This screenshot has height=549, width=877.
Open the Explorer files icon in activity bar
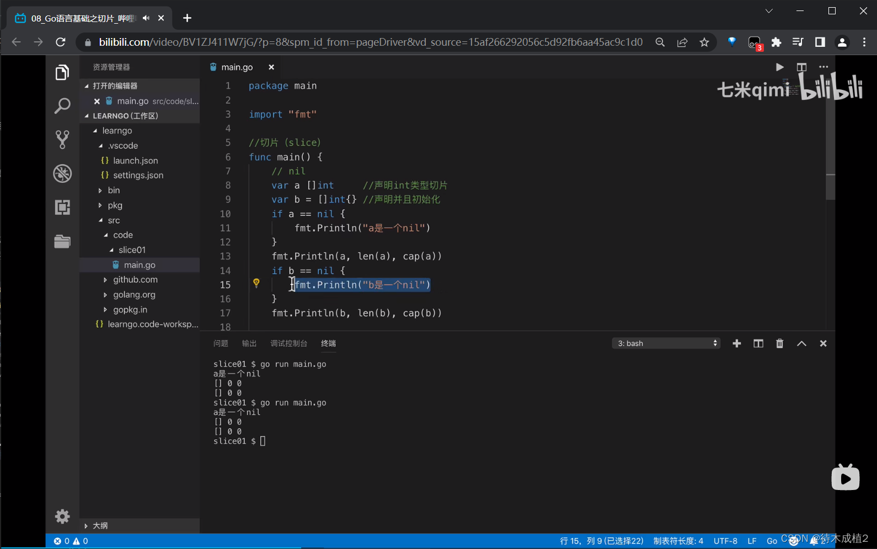click(62, 72)
